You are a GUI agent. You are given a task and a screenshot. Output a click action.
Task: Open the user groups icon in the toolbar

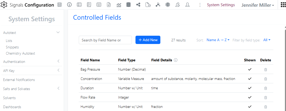(178, 5)
